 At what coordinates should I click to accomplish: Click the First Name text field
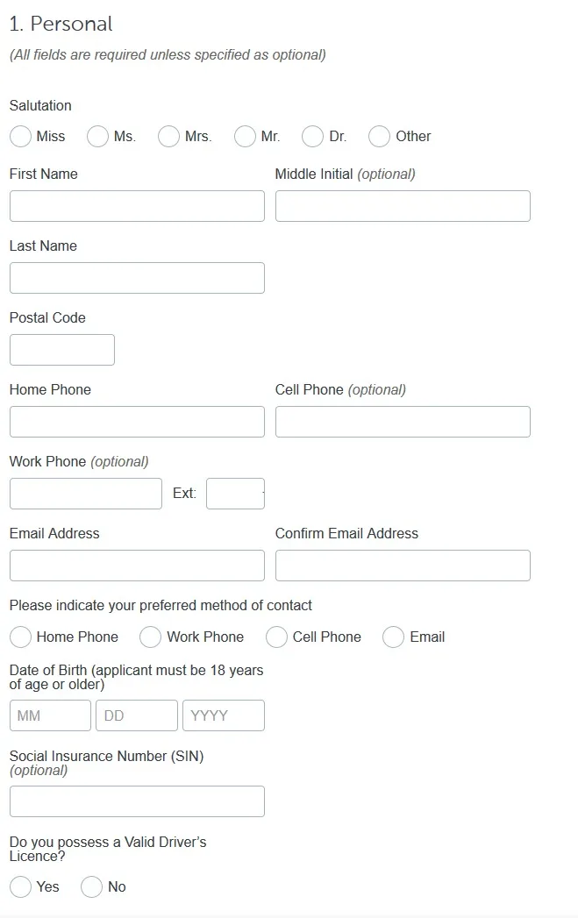click(137, 206)
